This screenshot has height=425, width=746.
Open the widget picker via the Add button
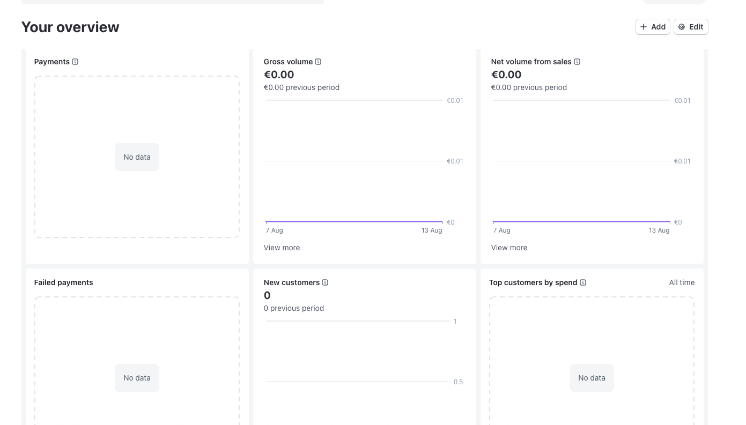(x=653, y=27)
